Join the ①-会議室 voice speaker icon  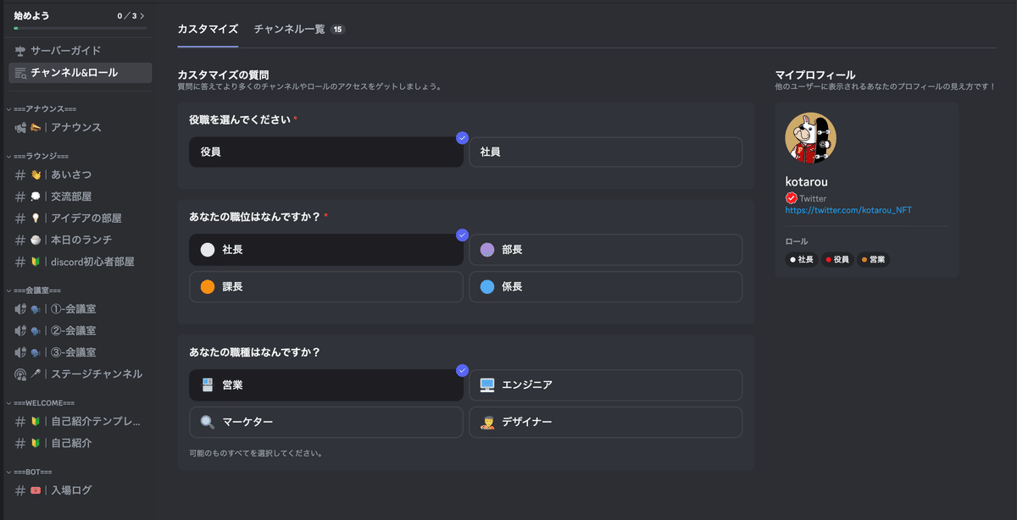click(20, 309)
